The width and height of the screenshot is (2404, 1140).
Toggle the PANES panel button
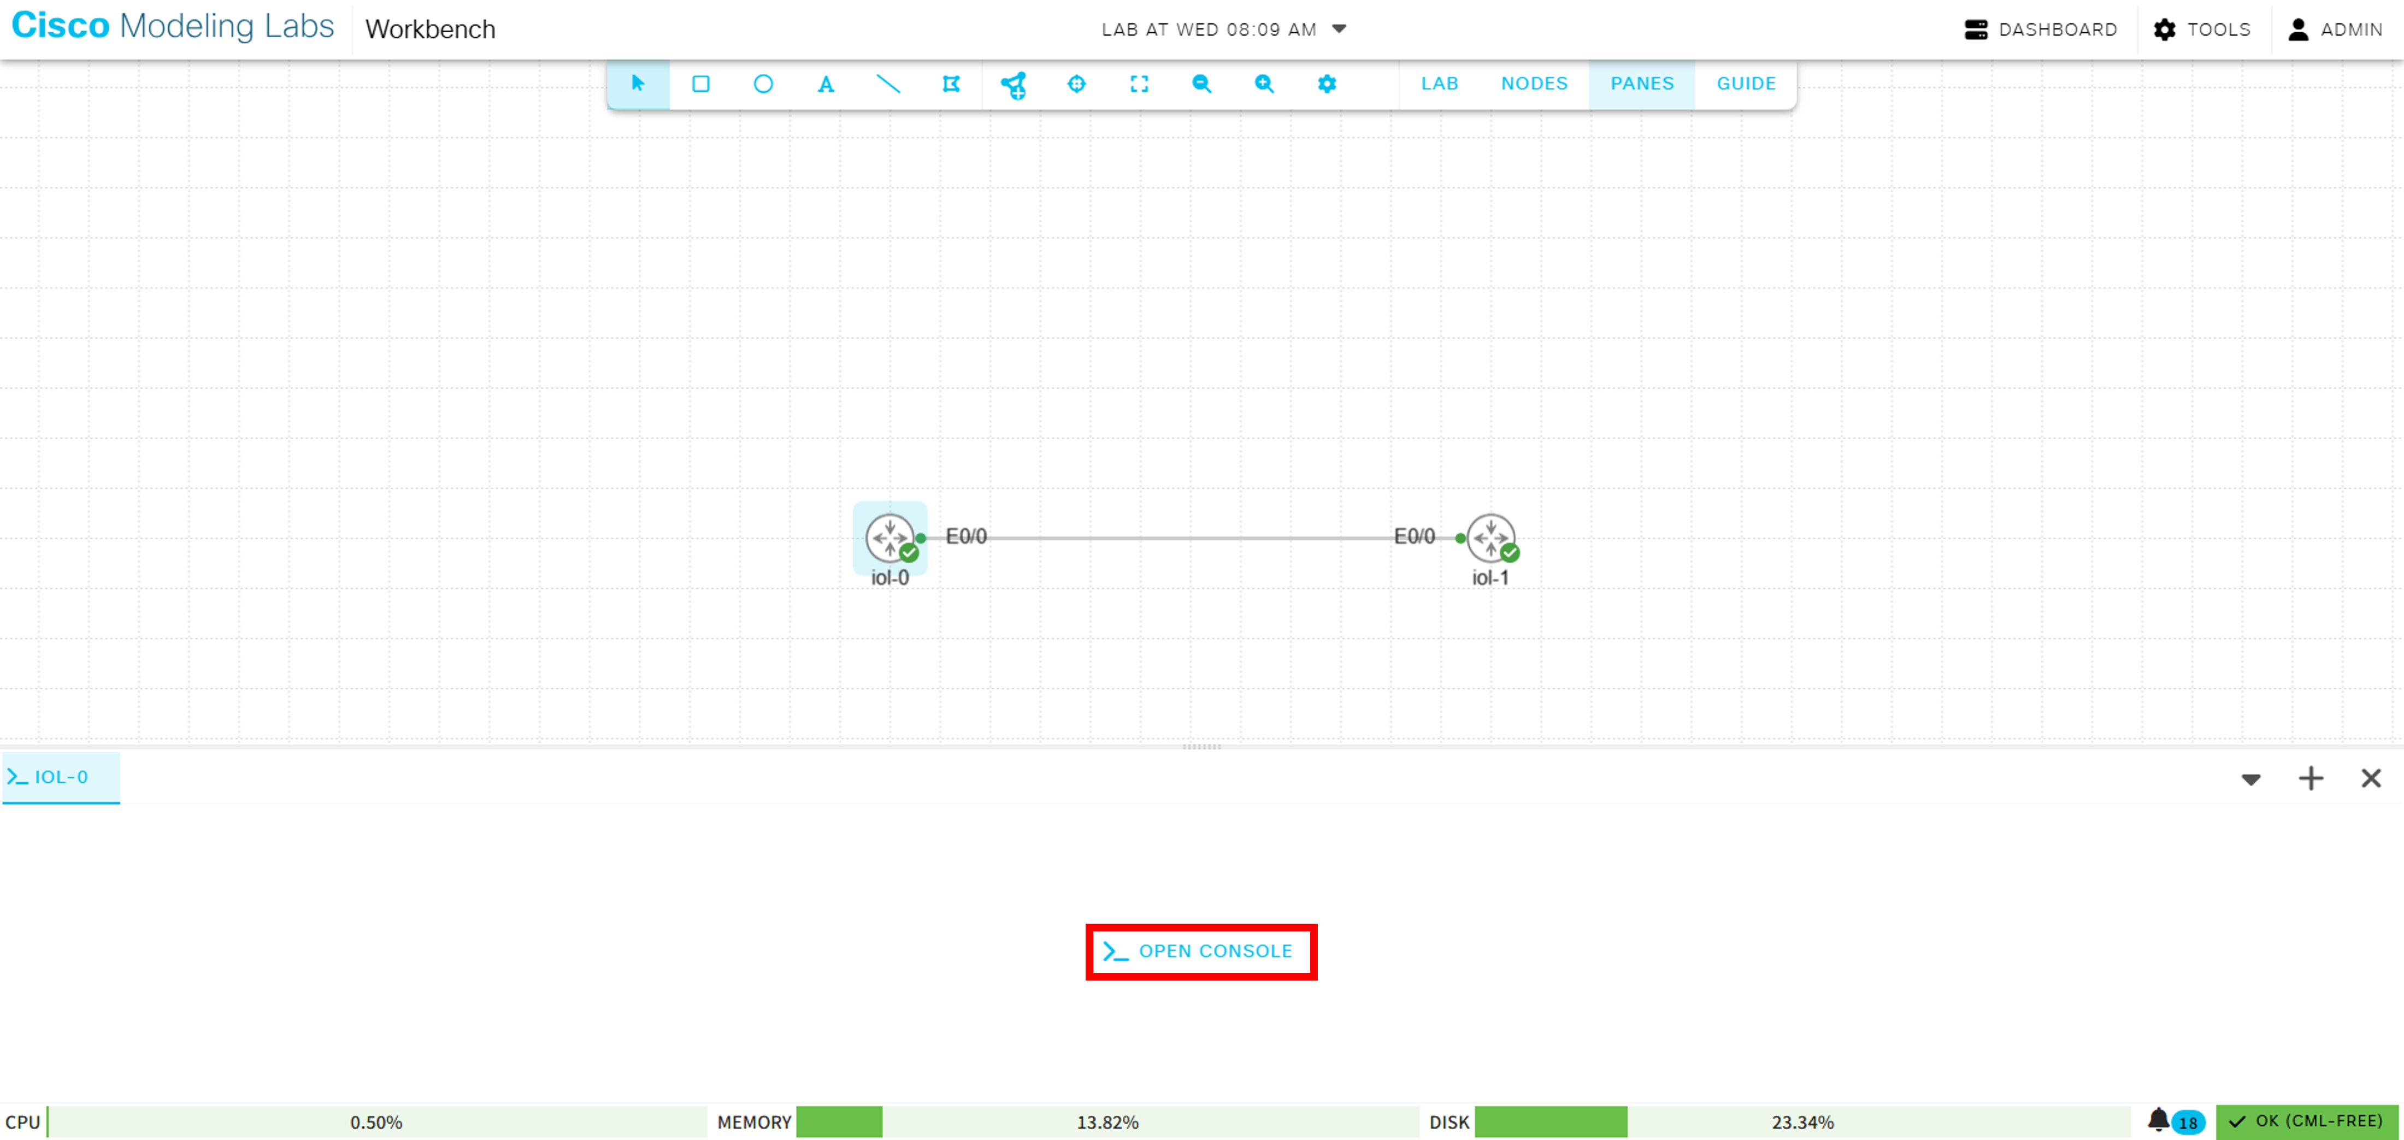click(1642, 84)
